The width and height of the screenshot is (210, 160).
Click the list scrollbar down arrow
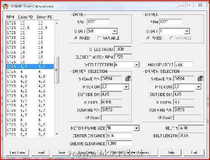tap(57, 134)
